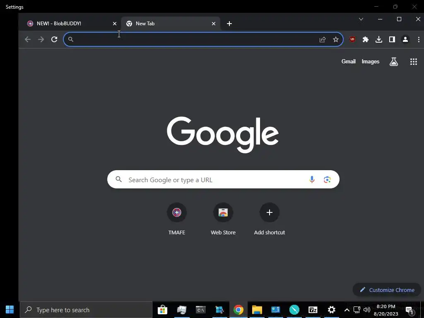Image resolution: width=424 pixels, height=318 pixels.
Task: Click the Search Google or type a URL box
Action: coord(223,179)
